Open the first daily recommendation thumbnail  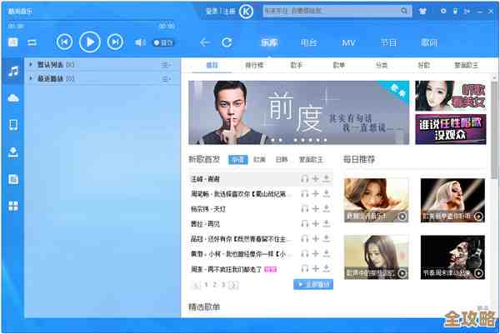(376, 200)
